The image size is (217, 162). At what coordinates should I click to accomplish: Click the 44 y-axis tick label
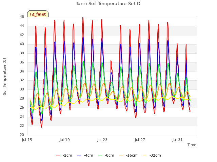pos(22,26)
